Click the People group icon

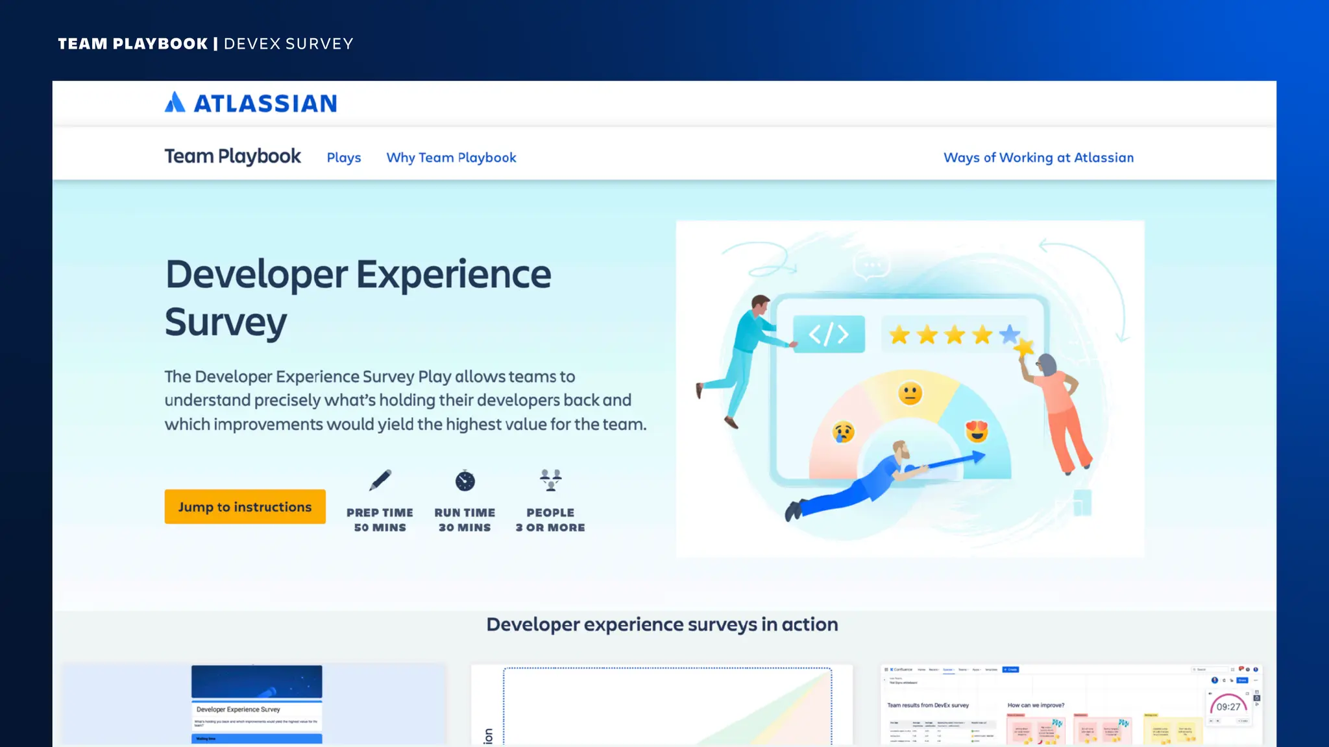[550, 480]
